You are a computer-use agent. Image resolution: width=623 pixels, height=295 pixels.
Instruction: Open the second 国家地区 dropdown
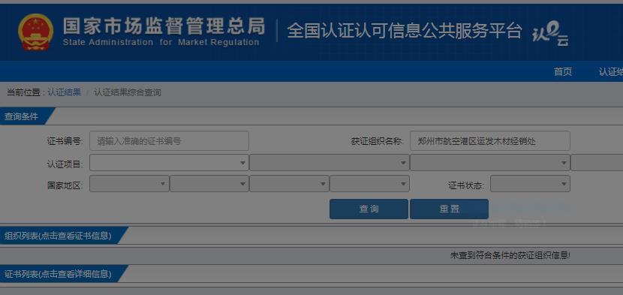tap(209, 184)
